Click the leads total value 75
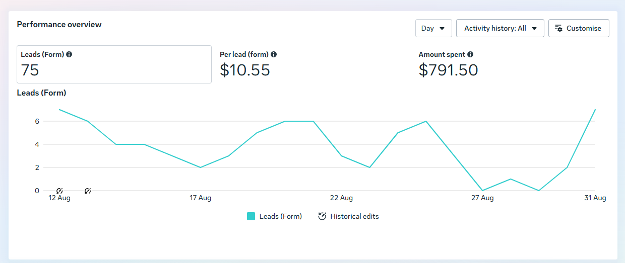 point(30,70)
